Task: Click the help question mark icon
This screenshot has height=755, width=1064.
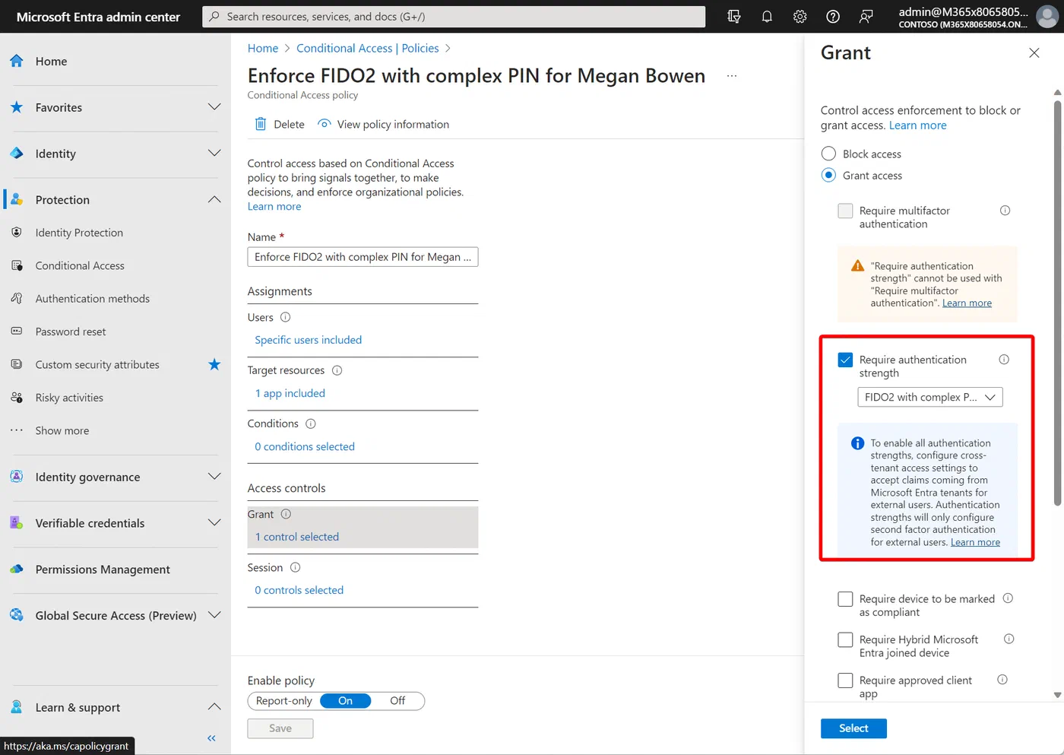Action: pos(833,17)
